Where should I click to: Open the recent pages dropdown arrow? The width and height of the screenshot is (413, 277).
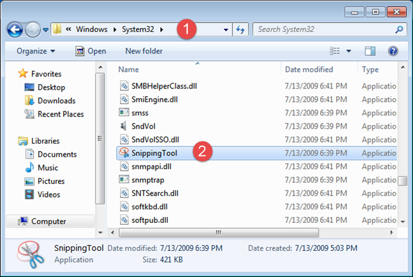coord(45,30)
